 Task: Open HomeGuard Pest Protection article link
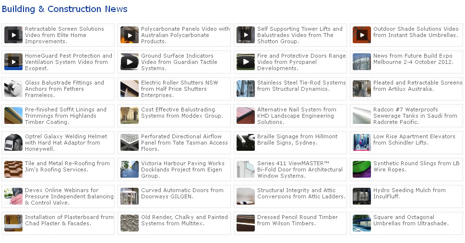point(69,62)
